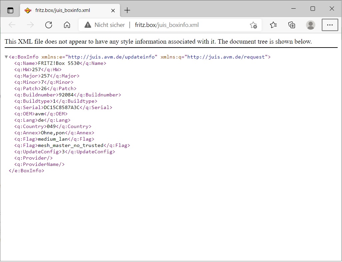
Task: Open the Collections panel
Action: (x=292, y=25)
